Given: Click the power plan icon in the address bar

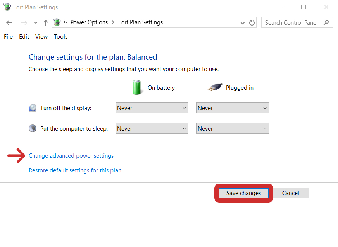Looking at the screenshot, I should tap(57, 22).
